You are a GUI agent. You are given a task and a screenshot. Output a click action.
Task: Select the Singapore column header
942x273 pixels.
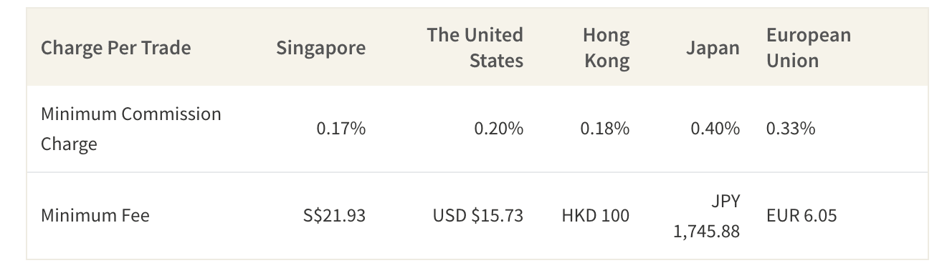[320, 48]
